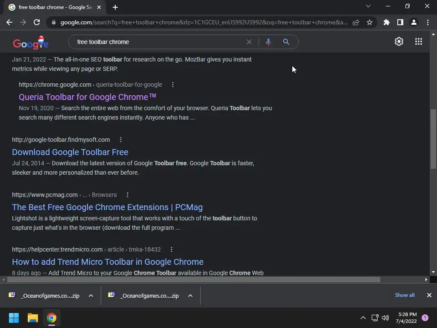The height and width of the screenshot is (328, 437).
Task: Open 'Download Google Toolbar Free' link
Action: pos(70,152)
